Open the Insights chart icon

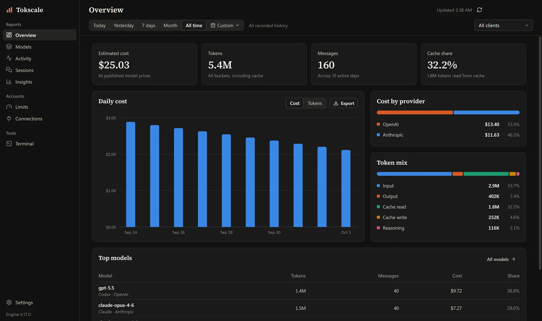[x=9, y=82]
